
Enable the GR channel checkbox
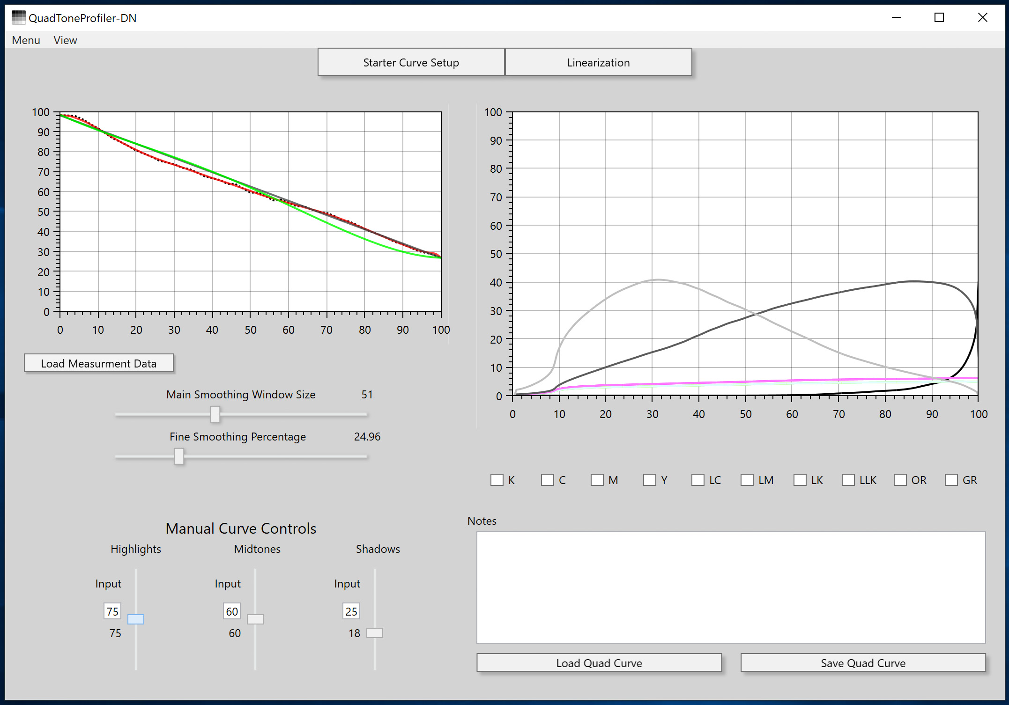coord(951,480)
